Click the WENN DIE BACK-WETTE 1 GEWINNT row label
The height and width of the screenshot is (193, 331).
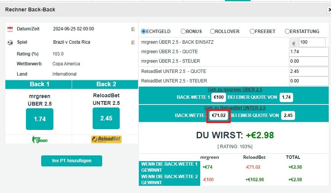click(x=169, y=167)
